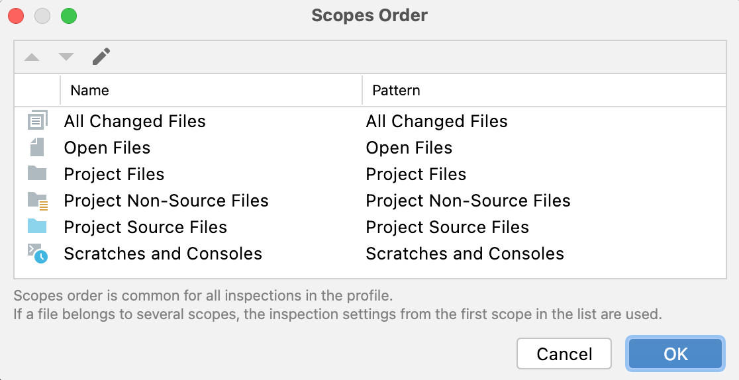Select the Project Source Files scope name

click(x=146, y=227)
